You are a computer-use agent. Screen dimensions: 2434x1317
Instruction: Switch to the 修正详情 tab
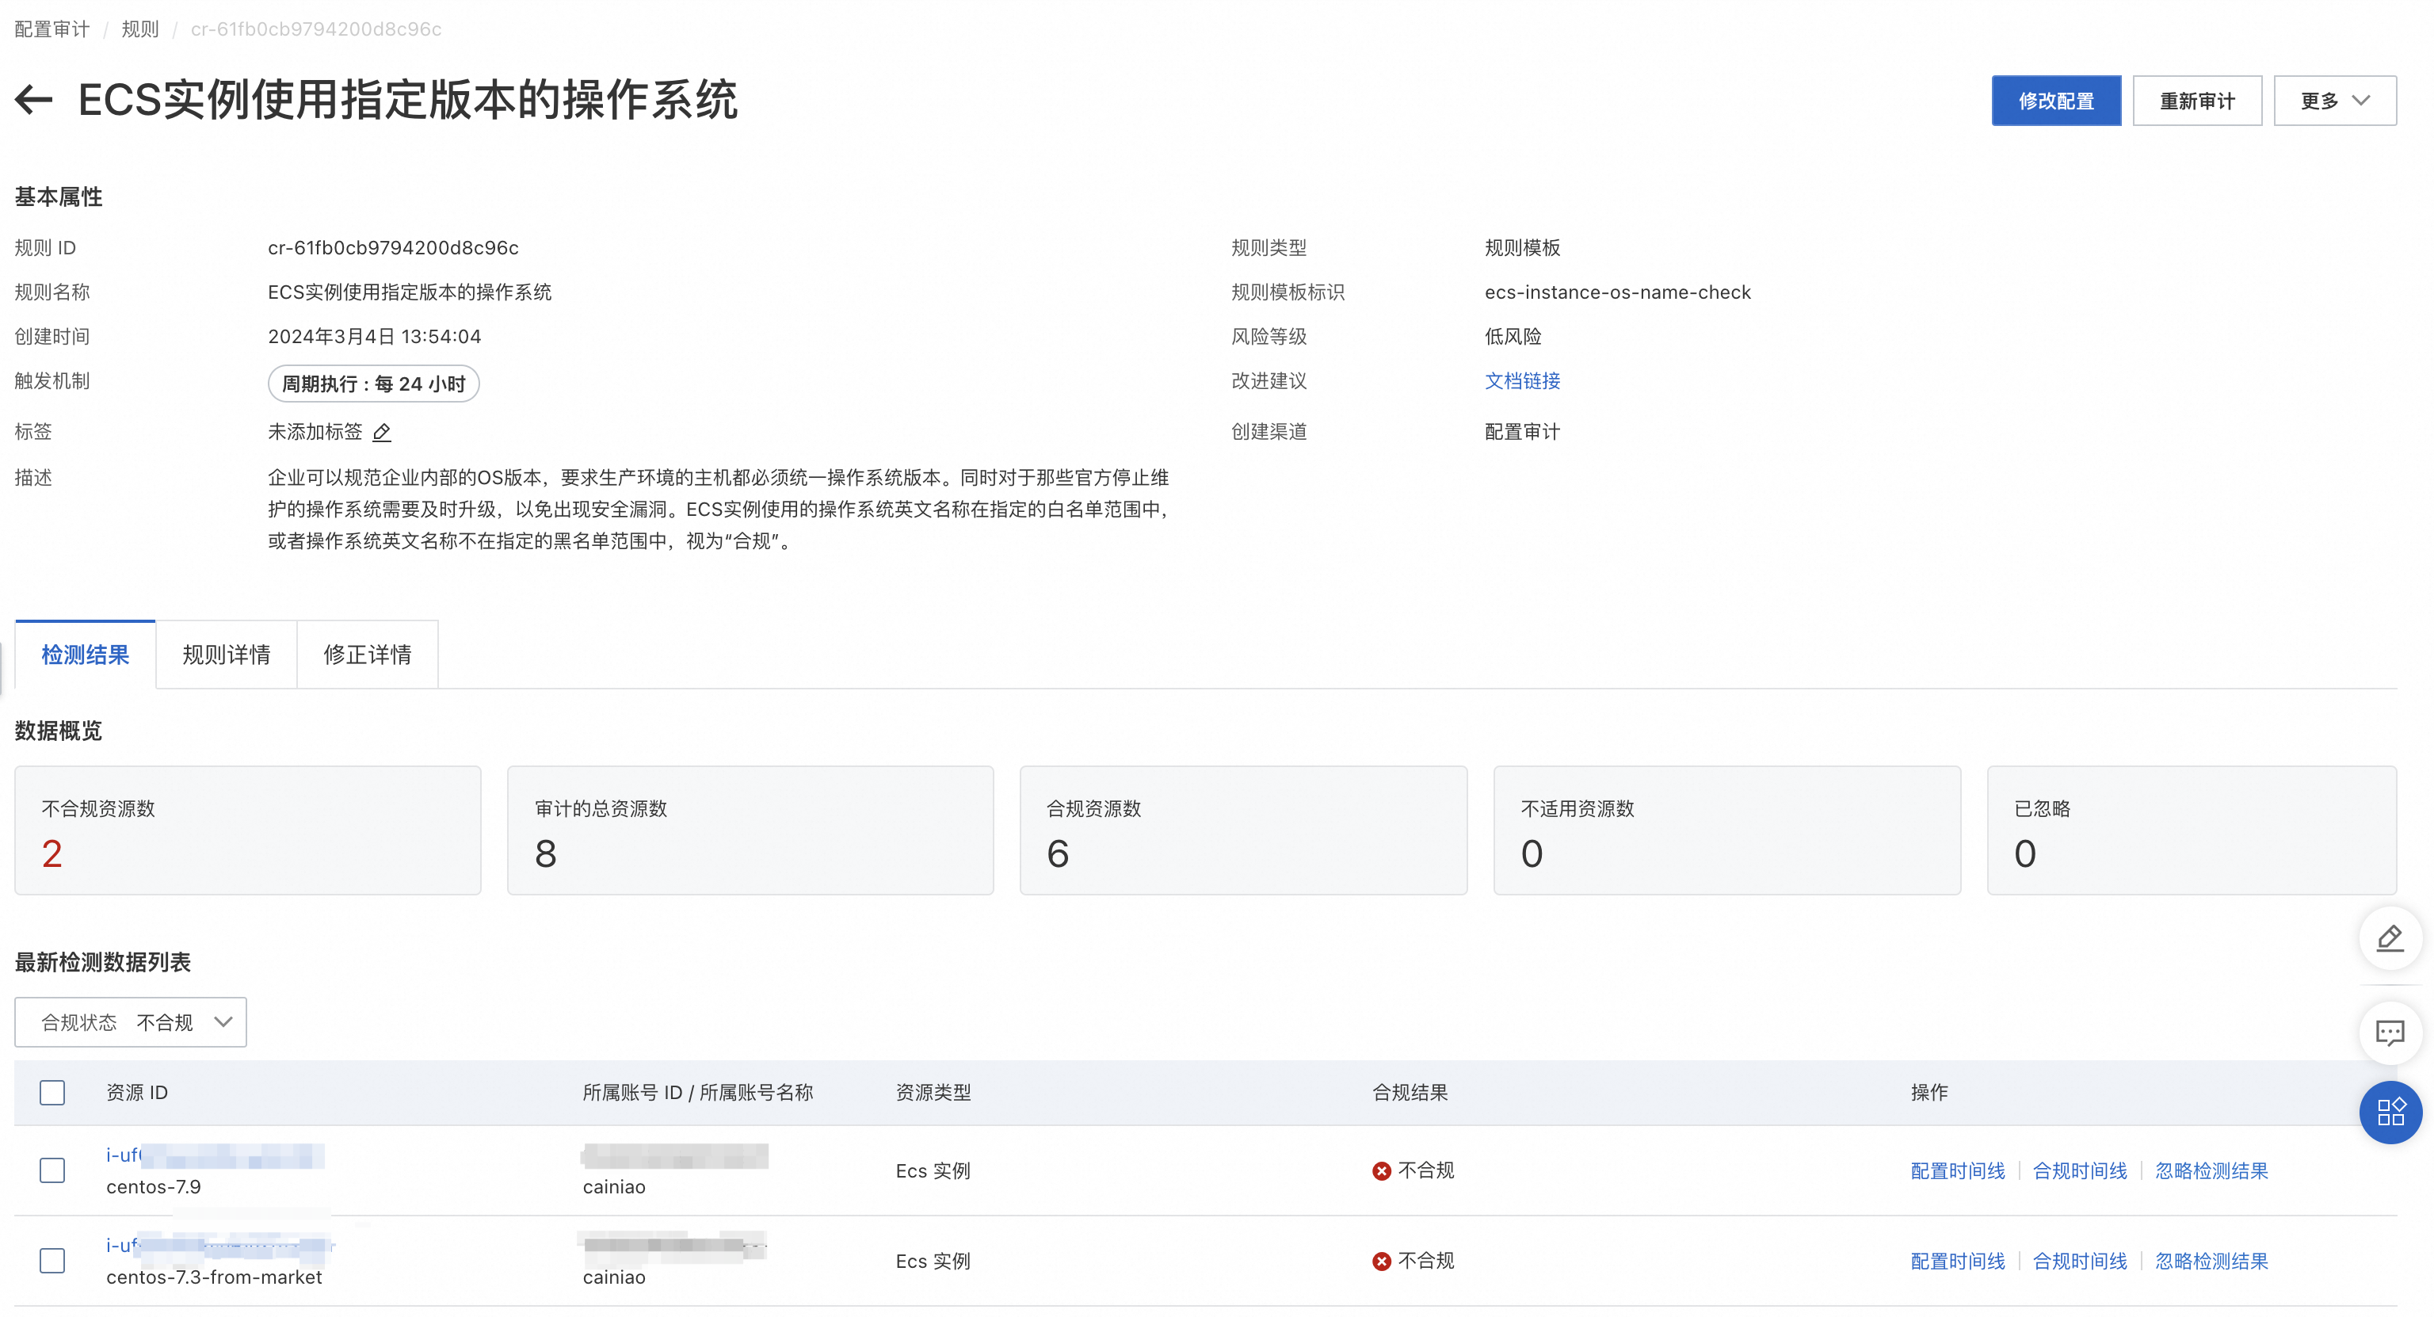coord(367,655)
